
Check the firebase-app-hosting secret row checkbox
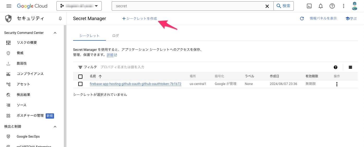(x=80, y=84)
